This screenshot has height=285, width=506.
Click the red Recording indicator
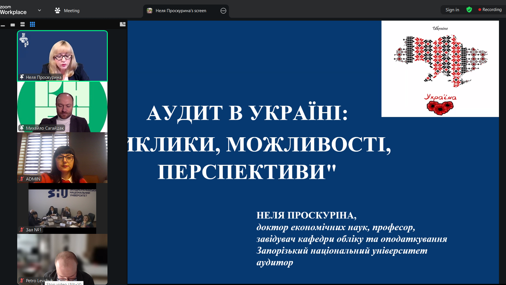tap(490, 10)
